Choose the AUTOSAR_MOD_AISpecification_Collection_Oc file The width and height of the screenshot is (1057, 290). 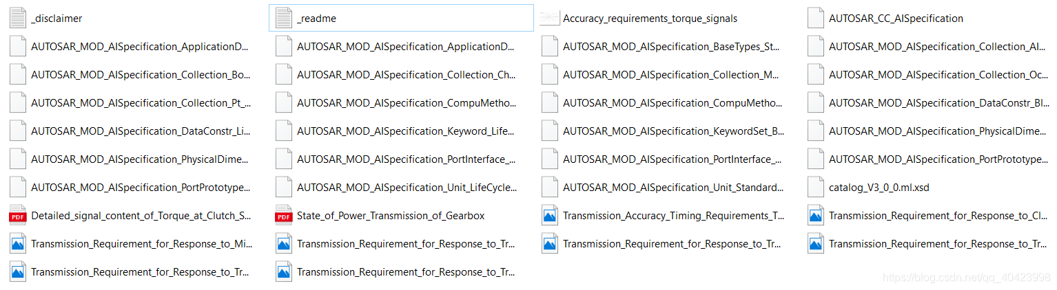(927, 75)
